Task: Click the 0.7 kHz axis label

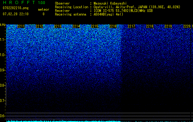Action: (2, 101)
